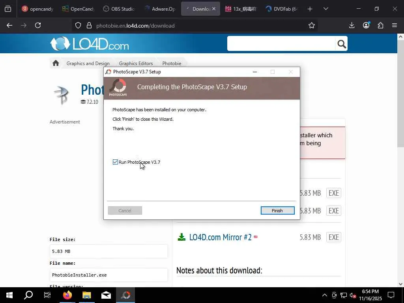Image resolution: width=404 pixels, height=303 pixels.
Task: Close the active Download tab
Action: point(214,9)
